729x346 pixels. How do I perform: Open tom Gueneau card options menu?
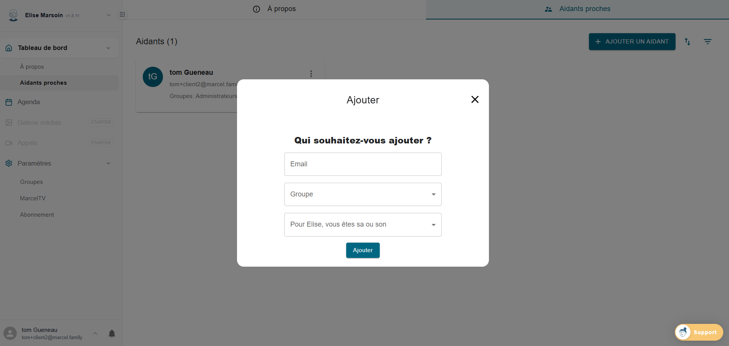(311, 74)
